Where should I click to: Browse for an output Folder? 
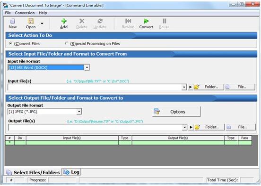click(209, 127)
